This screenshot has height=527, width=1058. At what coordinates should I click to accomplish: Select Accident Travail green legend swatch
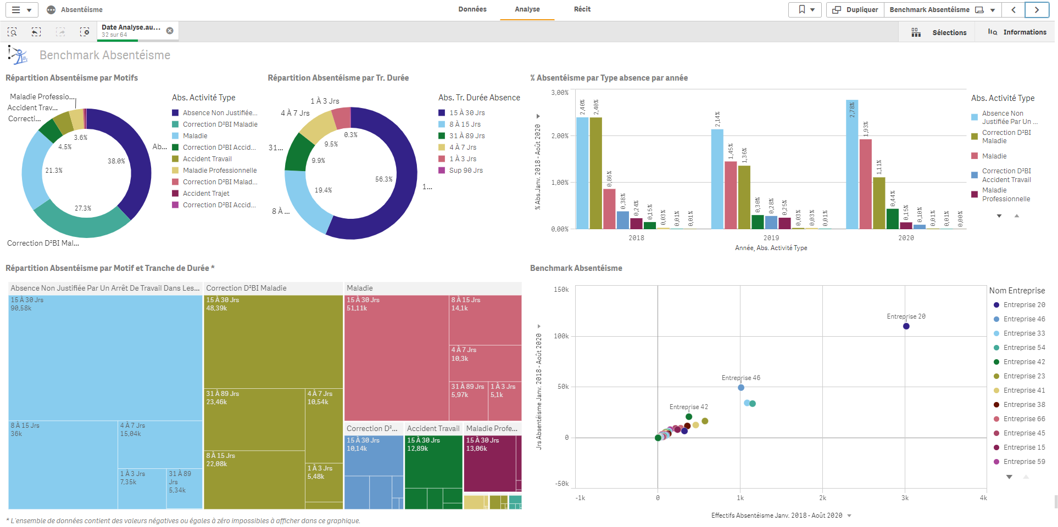175,159
